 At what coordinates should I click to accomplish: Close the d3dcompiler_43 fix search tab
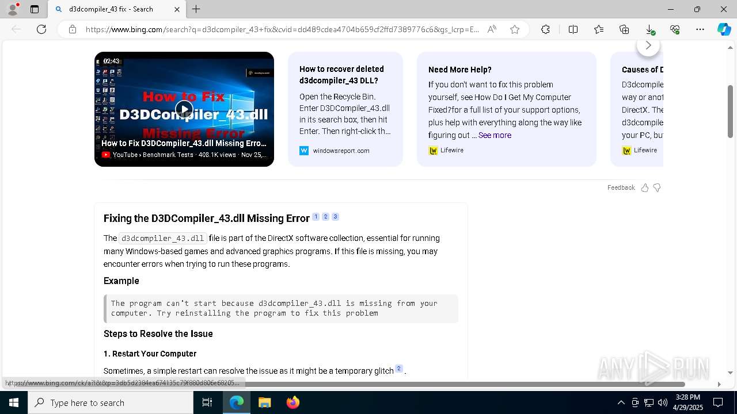(177, 9)
